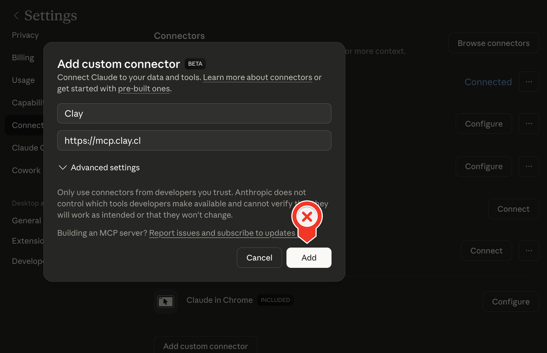This screenshot has height=353, width=547.
Task: Open the ellipsis menu next to the second Configure button
Action: point(529,166)
